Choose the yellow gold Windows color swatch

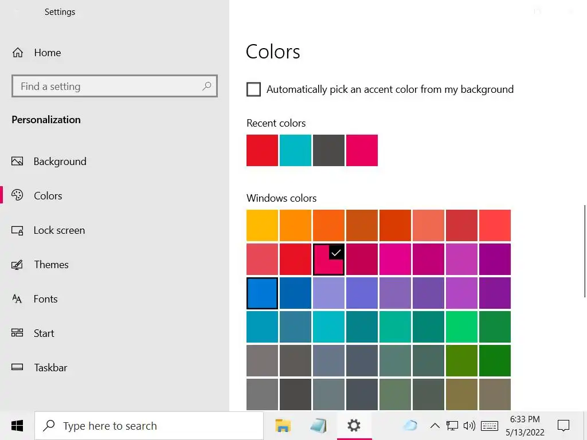pos(263,225)
